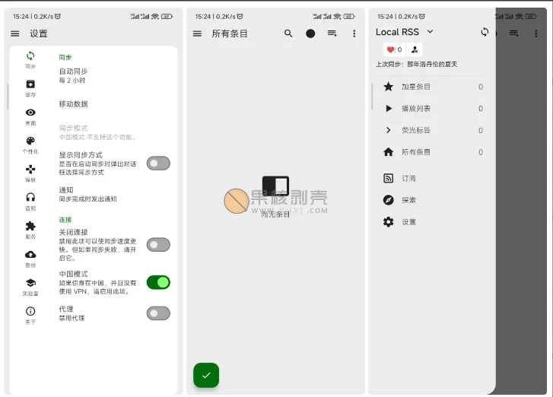Open hamburger menu in 设置 screen

[x=14, y=34]
